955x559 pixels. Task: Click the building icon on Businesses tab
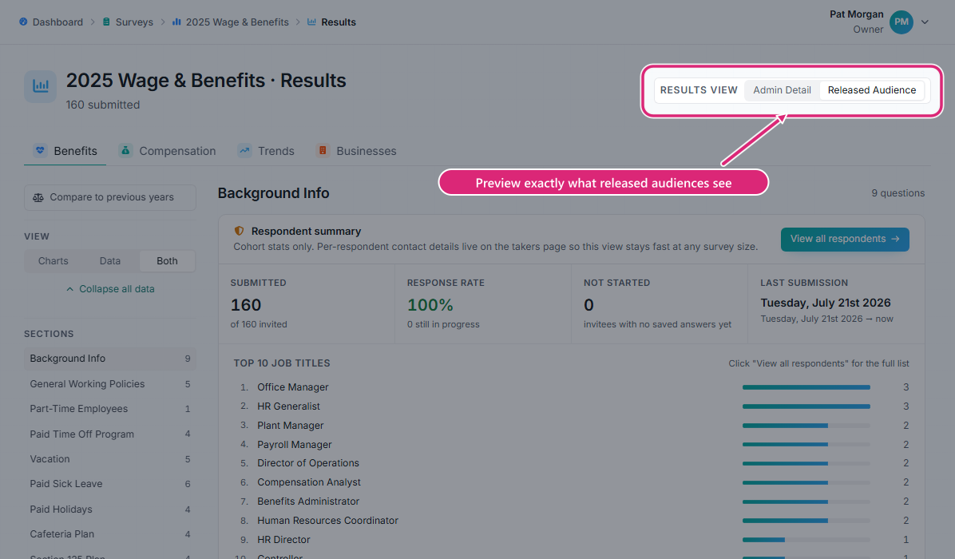tap(323, 150)
